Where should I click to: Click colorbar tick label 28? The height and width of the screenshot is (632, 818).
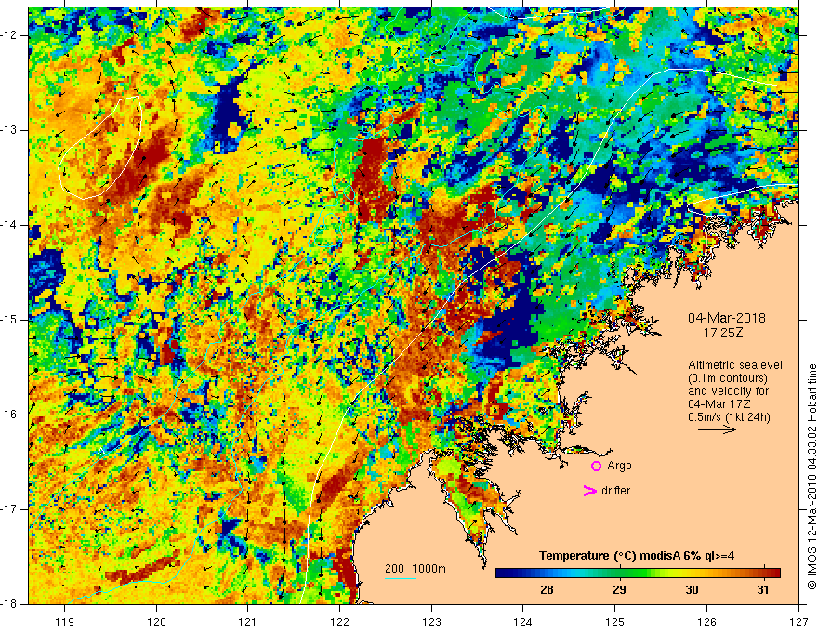pos(547,590)
